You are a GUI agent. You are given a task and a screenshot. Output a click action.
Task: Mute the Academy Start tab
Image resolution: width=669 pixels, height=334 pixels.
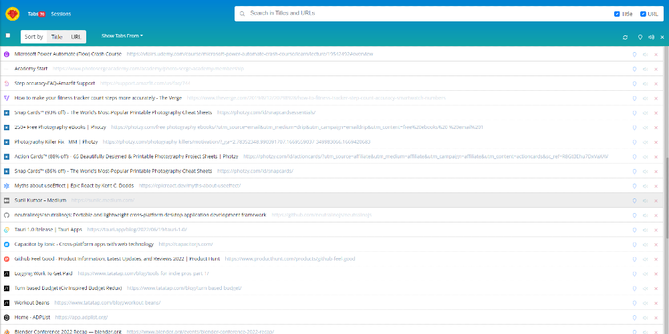pos(645,69)
